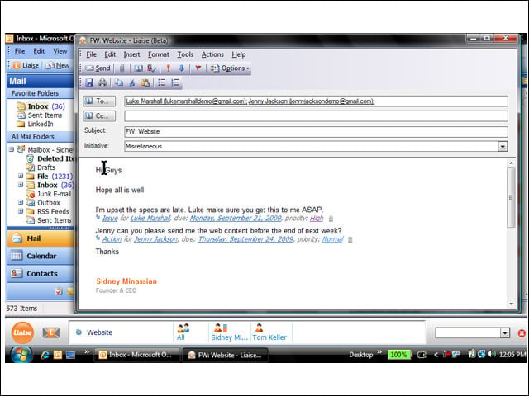Screen dimensions: 529x396
Task: Click the Liaise envelope icon in bottom bar
Action: 51,332
